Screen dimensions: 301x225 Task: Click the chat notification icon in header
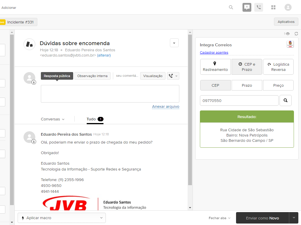pos(247,7)
